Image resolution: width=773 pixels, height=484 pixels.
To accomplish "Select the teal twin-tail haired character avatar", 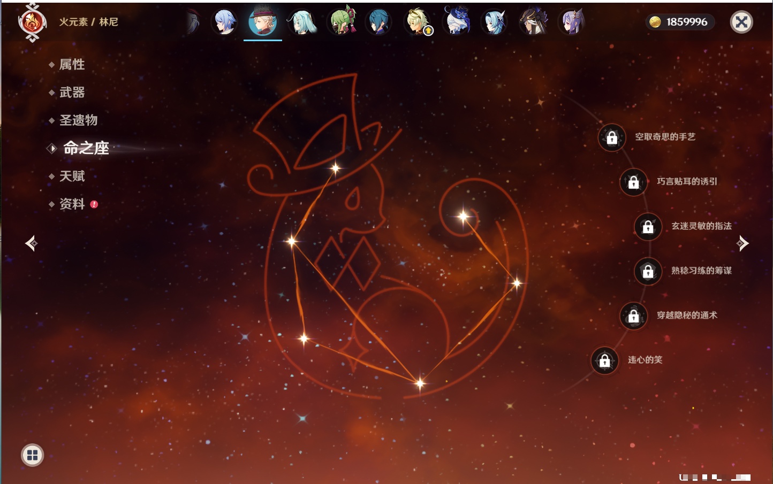I will tap(302, 22).
